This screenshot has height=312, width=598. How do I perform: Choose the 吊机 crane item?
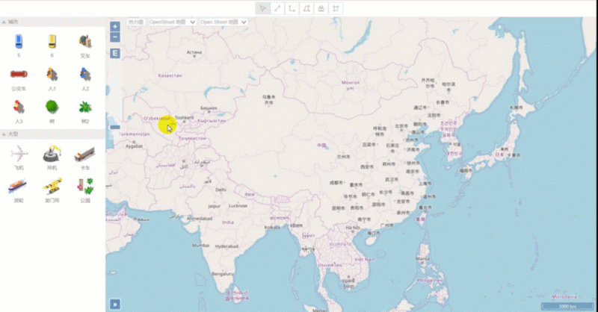point(52,154)
